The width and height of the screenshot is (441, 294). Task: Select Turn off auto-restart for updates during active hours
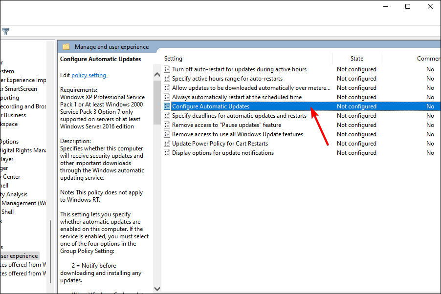click(x=239, y=69)
